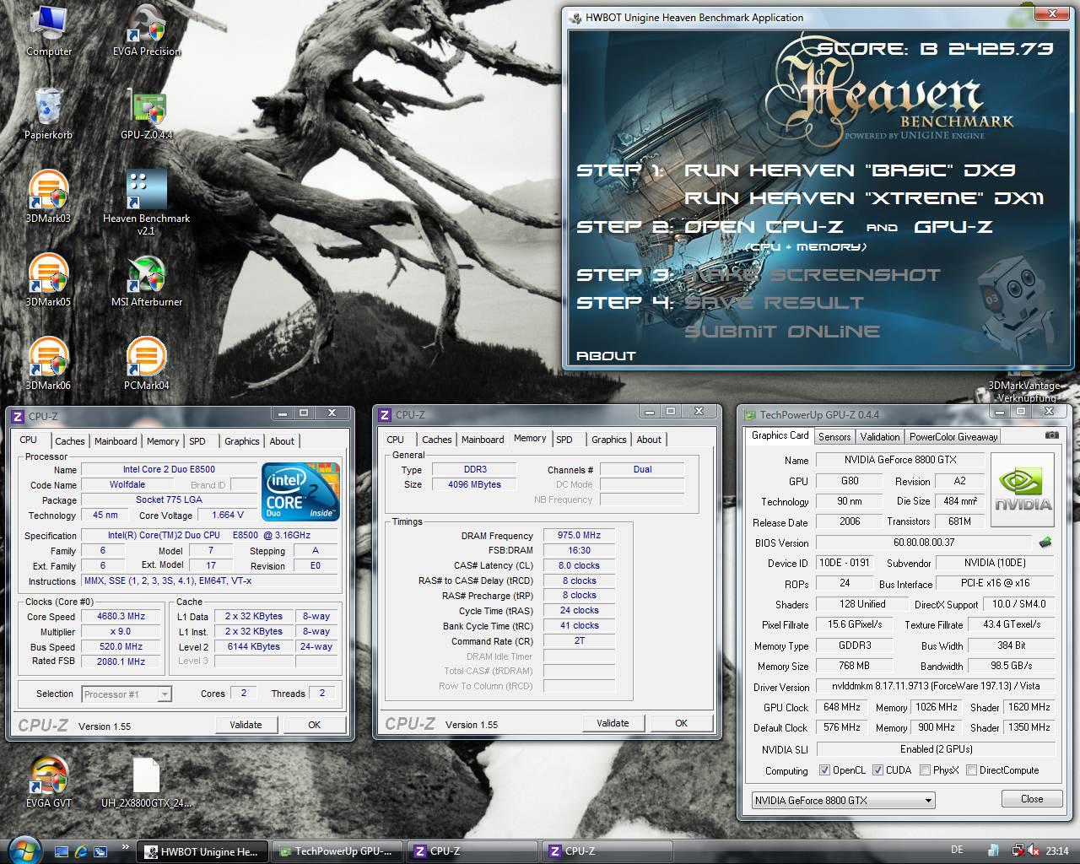
Task: Open the GeForce 8800 GTX GPU dropdown
Action: pyautogui.click(x=843, y=800)
